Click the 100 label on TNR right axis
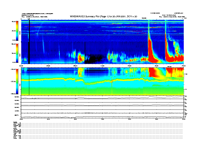The height and width of the screenshot is (153, 198). pyautogui.click(x=186, y=74)
